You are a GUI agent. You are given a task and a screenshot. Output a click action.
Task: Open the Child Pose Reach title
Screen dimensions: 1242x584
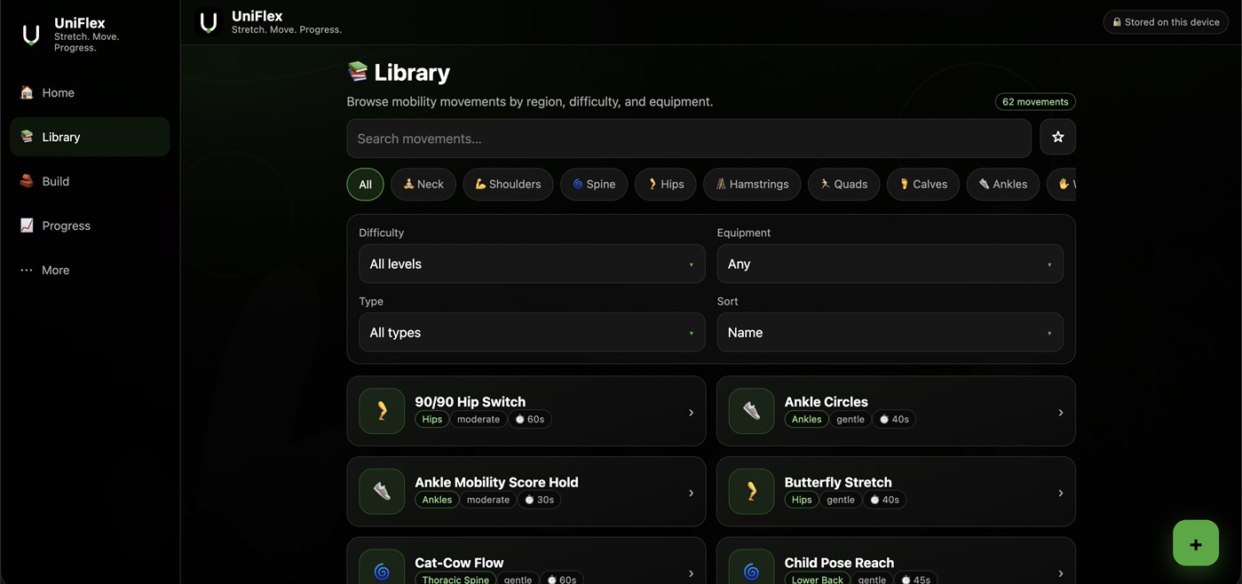[839, 563]
